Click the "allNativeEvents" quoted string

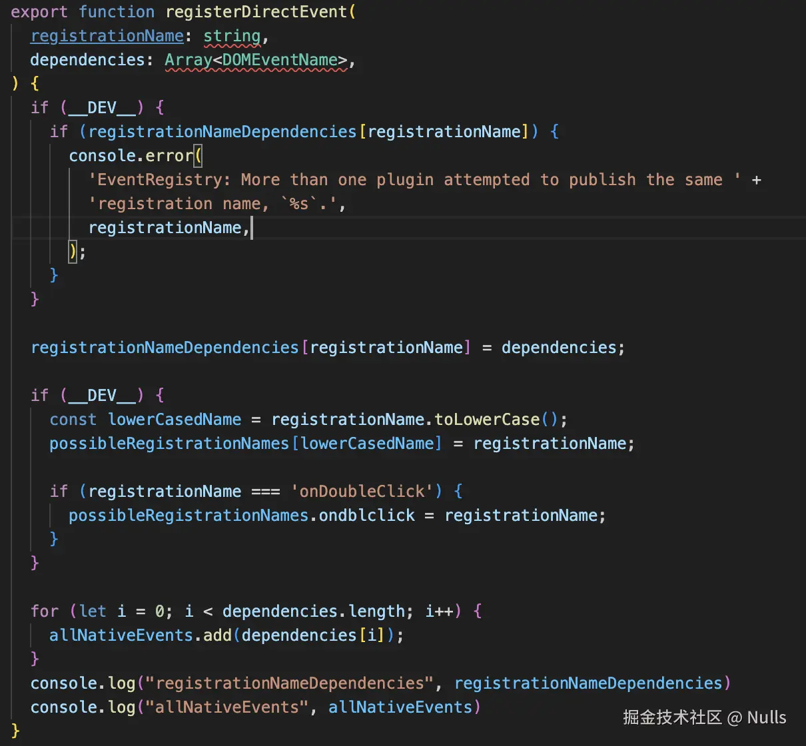(x=227, y=707)
